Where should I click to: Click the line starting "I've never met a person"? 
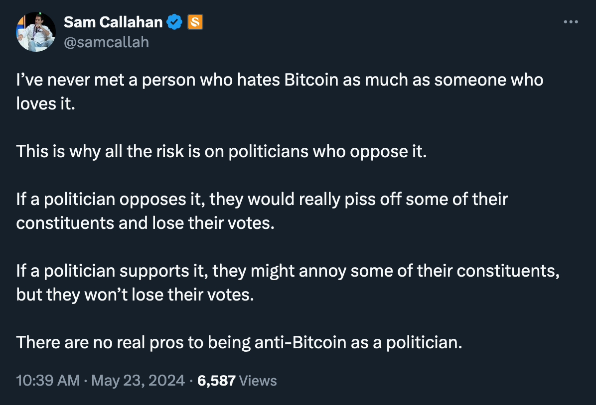coord(280,80)
